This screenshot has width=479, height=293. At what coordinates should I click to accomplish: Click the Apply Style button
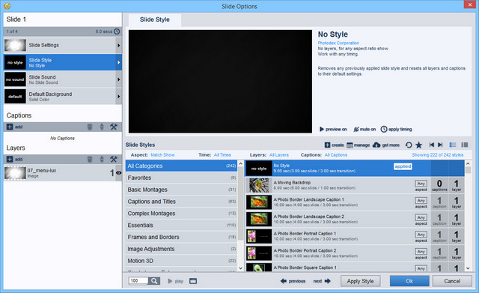pyautogui.click(x=361, y=281)
